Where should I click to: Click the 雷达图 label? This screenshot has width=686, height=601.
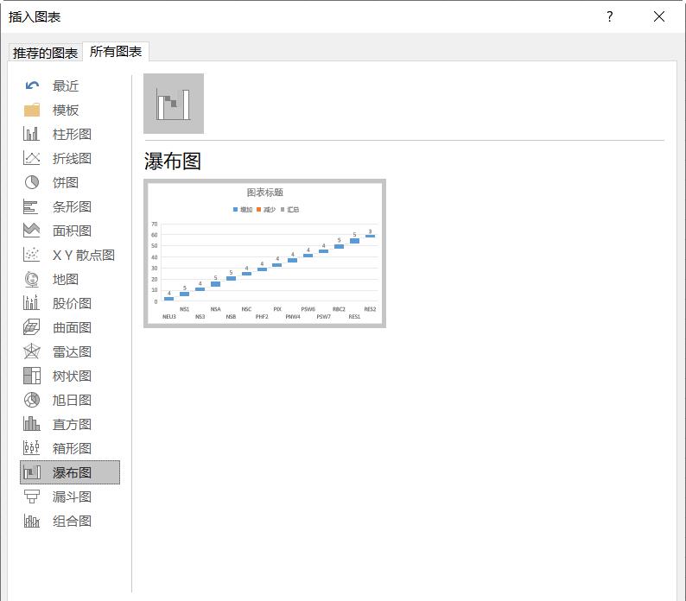click(73, 351)
